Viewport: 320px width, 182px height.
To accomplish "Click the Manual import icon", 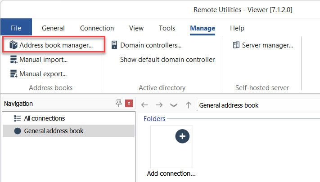I will pyautogui.click(x=14, y=60).
